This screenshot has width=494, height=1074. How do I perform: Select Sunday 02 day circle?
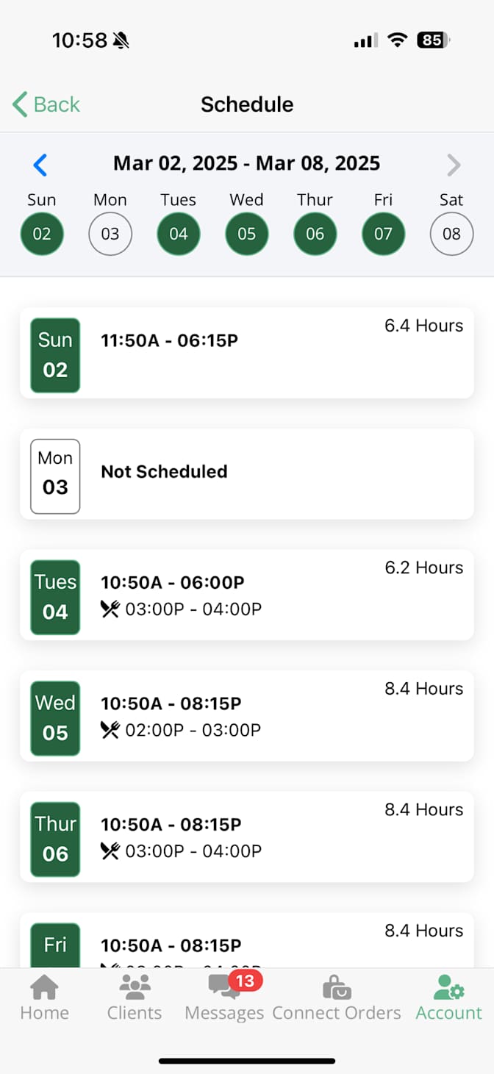click(42, 234)
